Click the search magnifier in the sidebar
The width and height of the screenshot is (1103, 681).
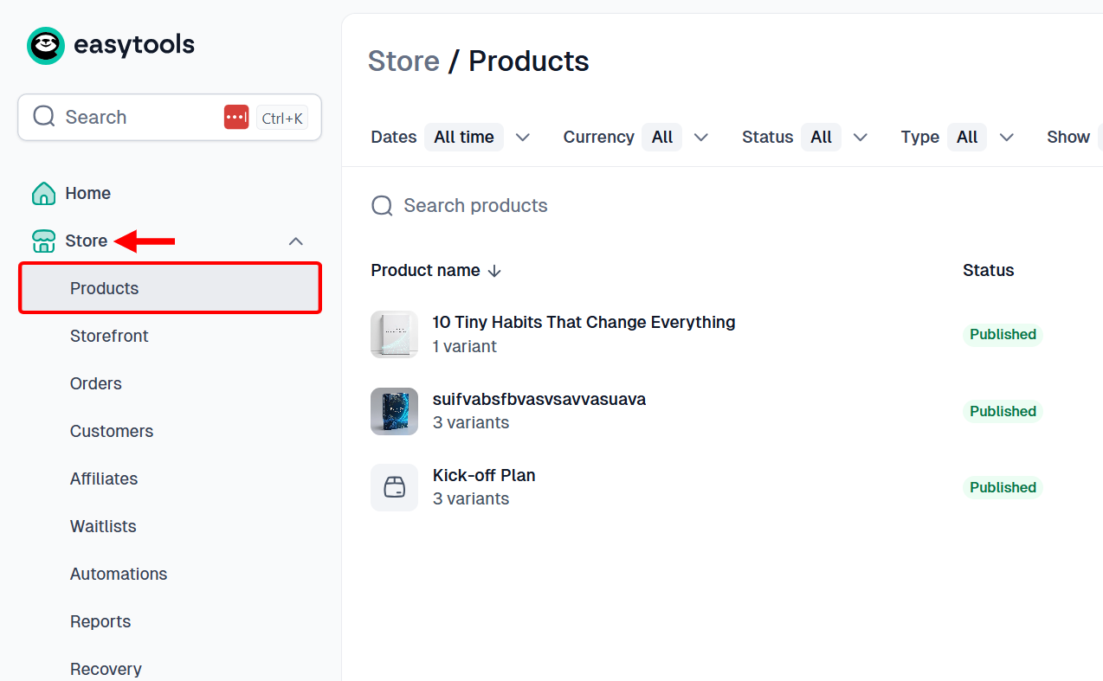43,117
